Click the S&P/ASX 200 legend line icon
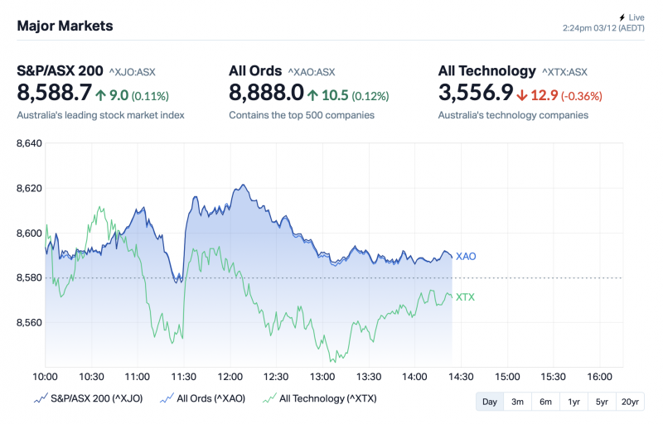 tap(39, 398)
